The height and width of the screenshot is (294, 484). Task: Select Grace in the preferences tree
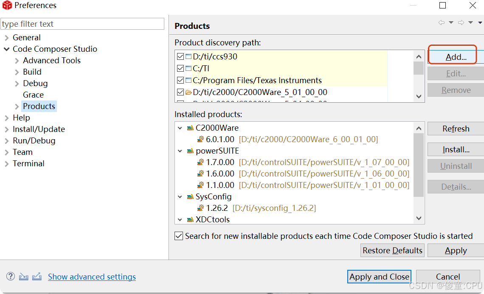click(34, 95)
